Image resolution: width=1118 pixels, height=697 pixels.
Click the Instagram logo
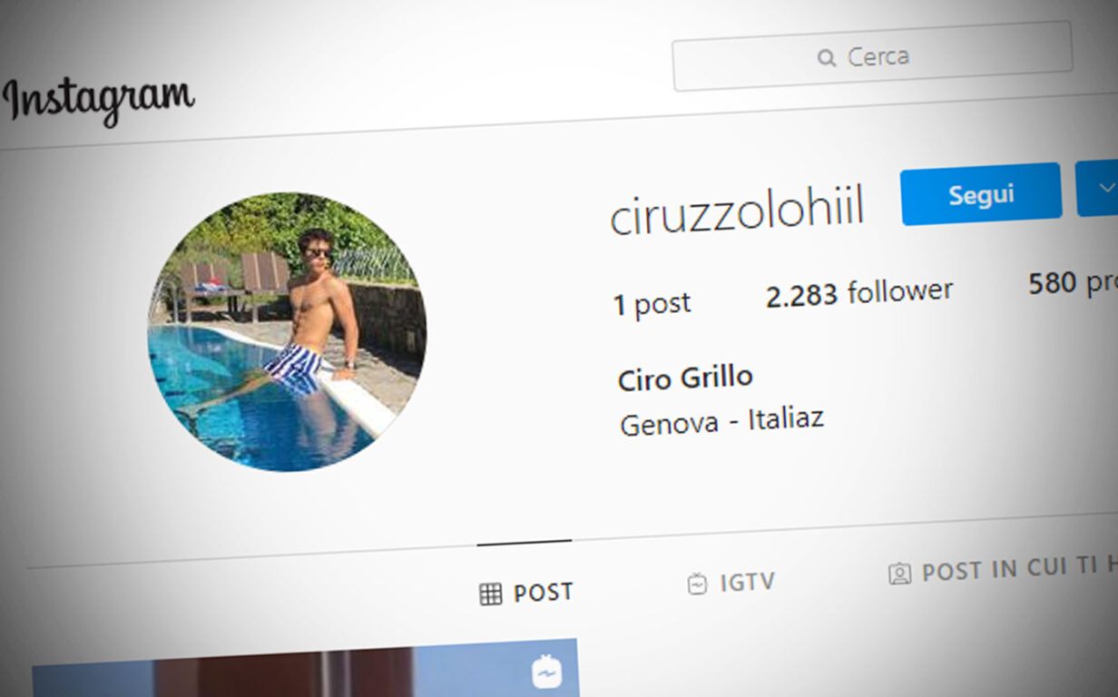click(x=98, y=100)
